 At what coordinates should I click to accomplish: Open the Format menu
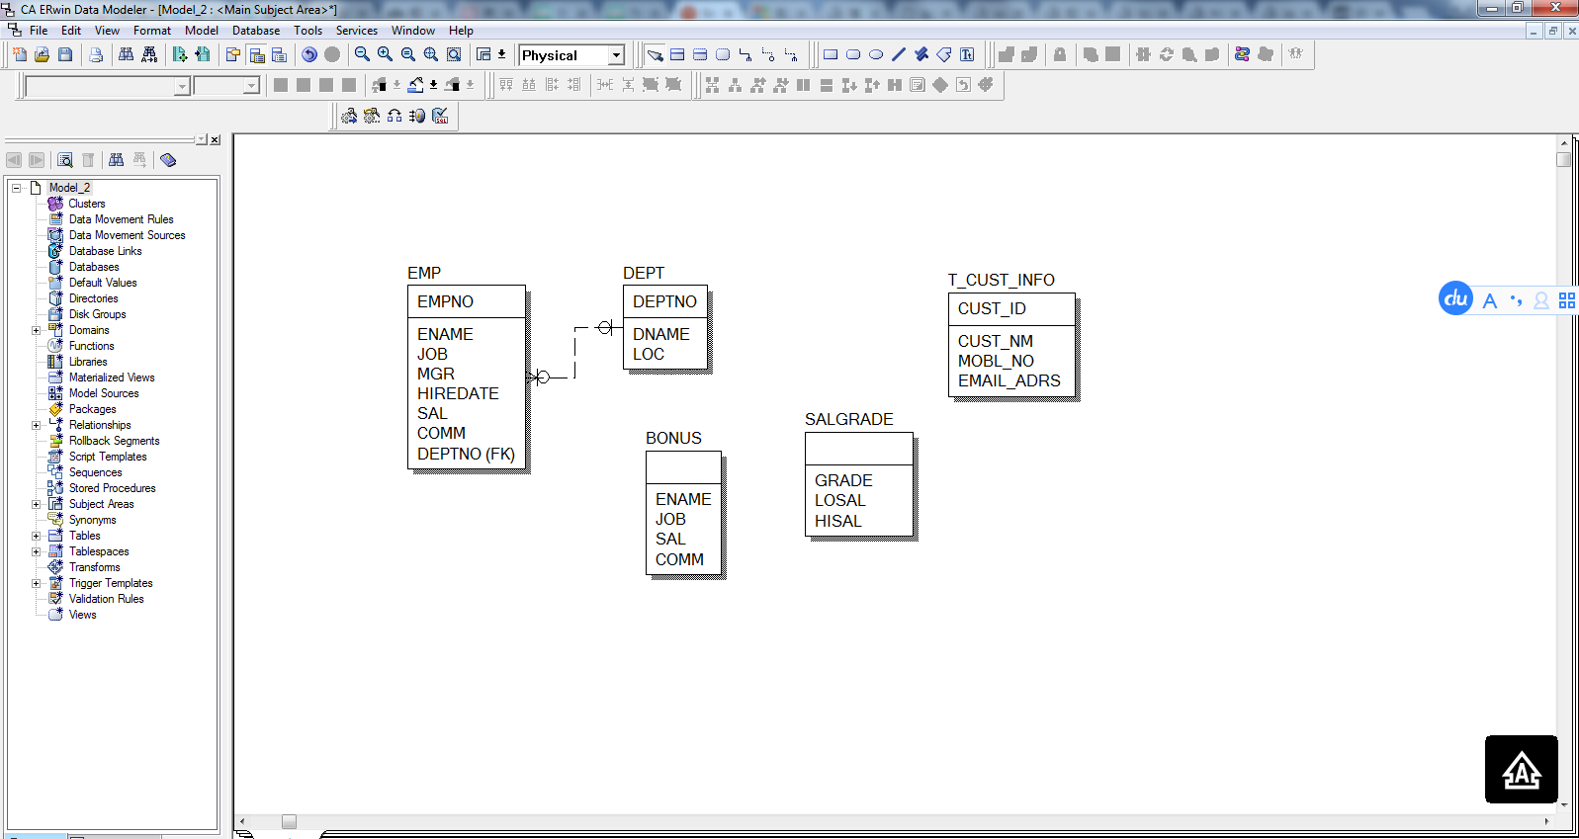(152, 31)
